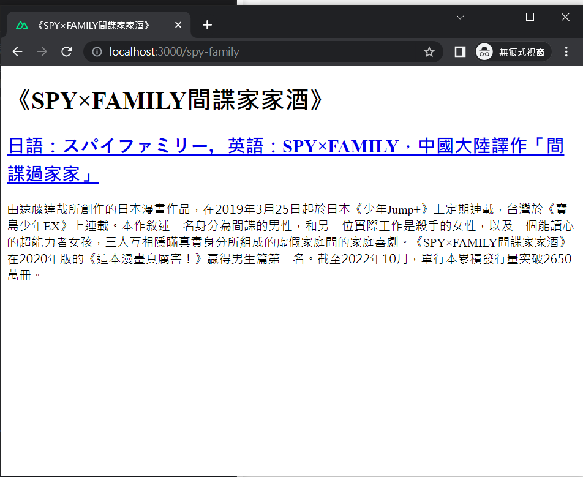Close the browser window
Screen dimensions: 583x477
pyautogui.click(x=565, y=17)
